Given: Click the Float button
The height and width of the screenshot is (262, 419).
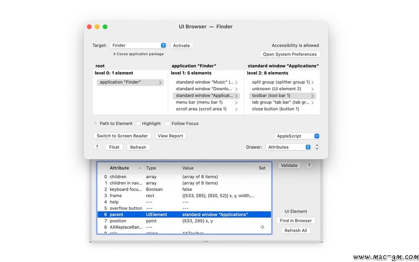Looking at the screenshot, I should (x=114, y=147).
